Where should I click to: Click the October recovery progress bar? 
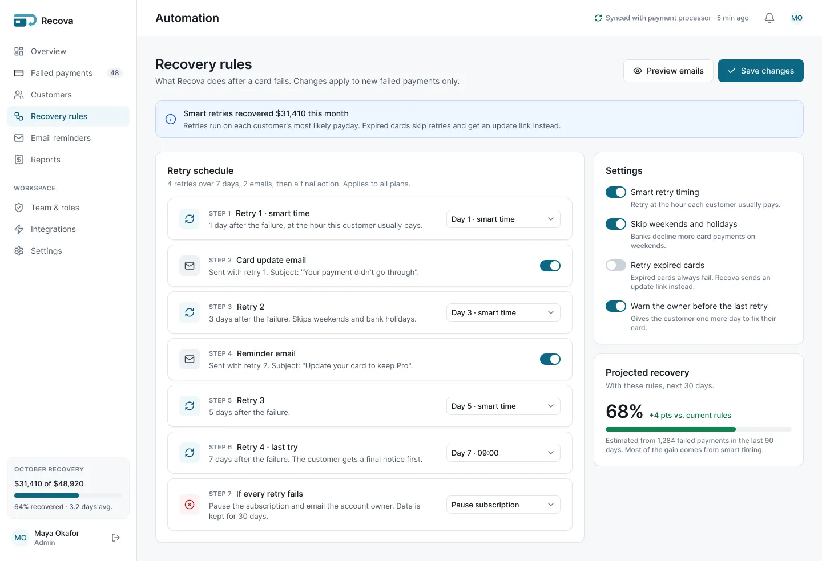pyautogui.click(x=68, y=495)
